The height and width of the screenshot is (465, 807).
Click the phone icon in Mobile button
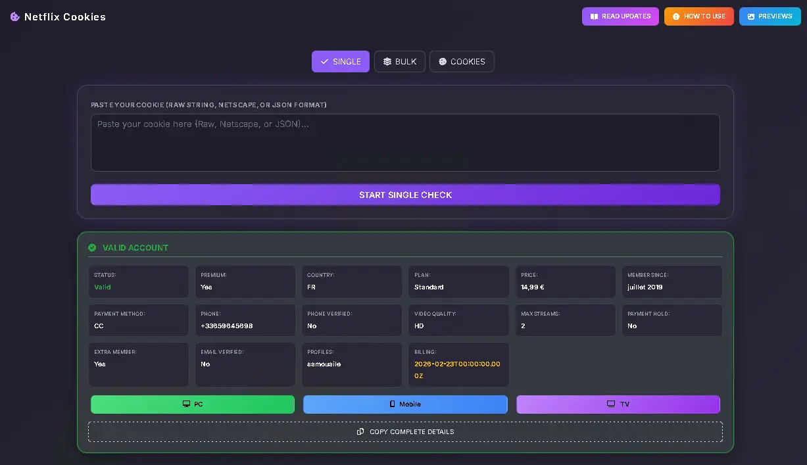coord(393,404)
